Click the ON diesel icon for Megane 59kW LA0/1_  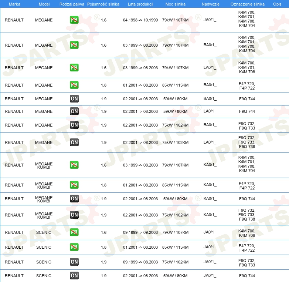(x=74, y=111)
